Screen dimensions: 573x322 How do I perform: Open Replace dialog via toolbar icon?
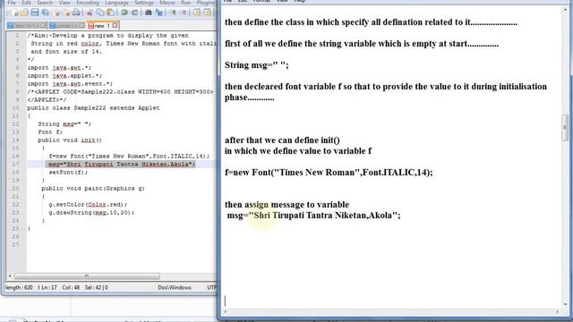tap(159, 13)
